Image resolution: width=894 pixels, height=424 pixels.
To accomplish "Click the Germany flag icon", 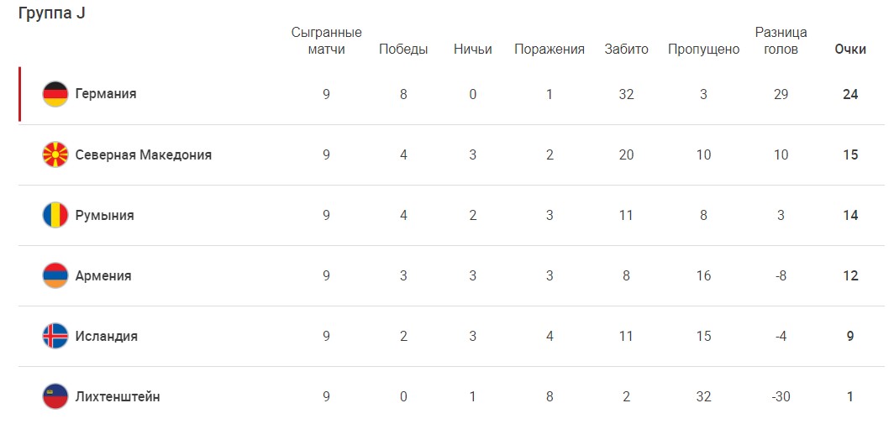I will [55, 94].
